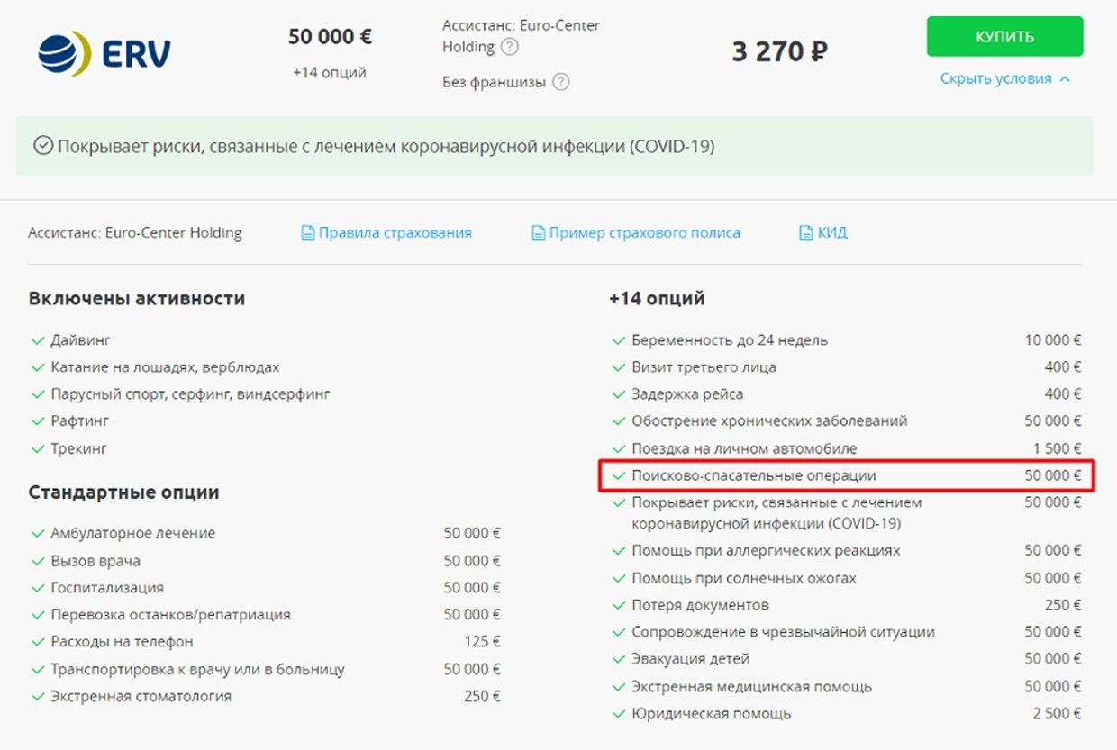Screen dimensions: 1117x750
Task: Click the +14 опций text under coverage
Action: click(x=329, y=73)
